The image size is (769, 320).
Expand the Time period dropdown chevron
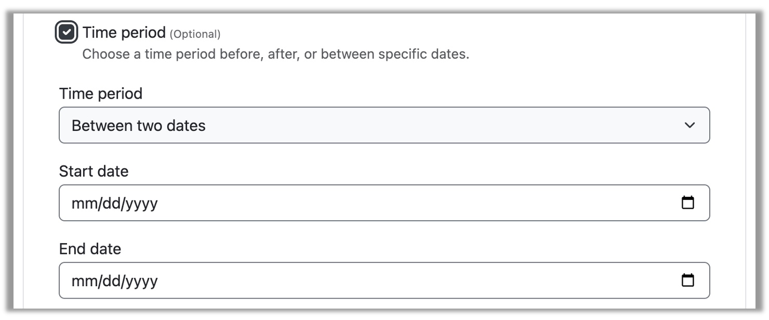(x=690, y=125)
